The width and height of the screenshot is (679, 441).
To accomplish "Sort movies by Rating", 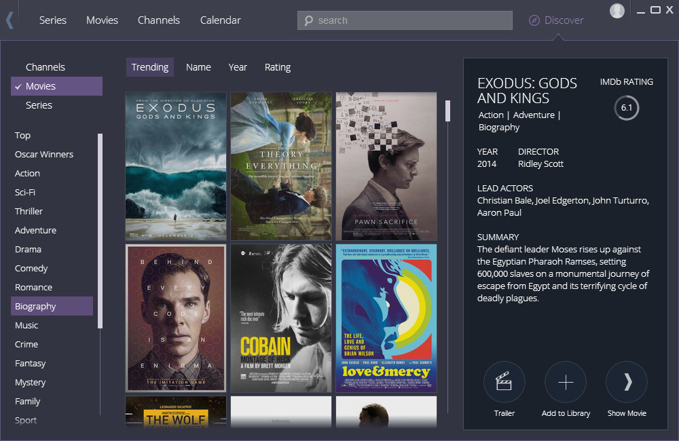I will click(278, 67).
